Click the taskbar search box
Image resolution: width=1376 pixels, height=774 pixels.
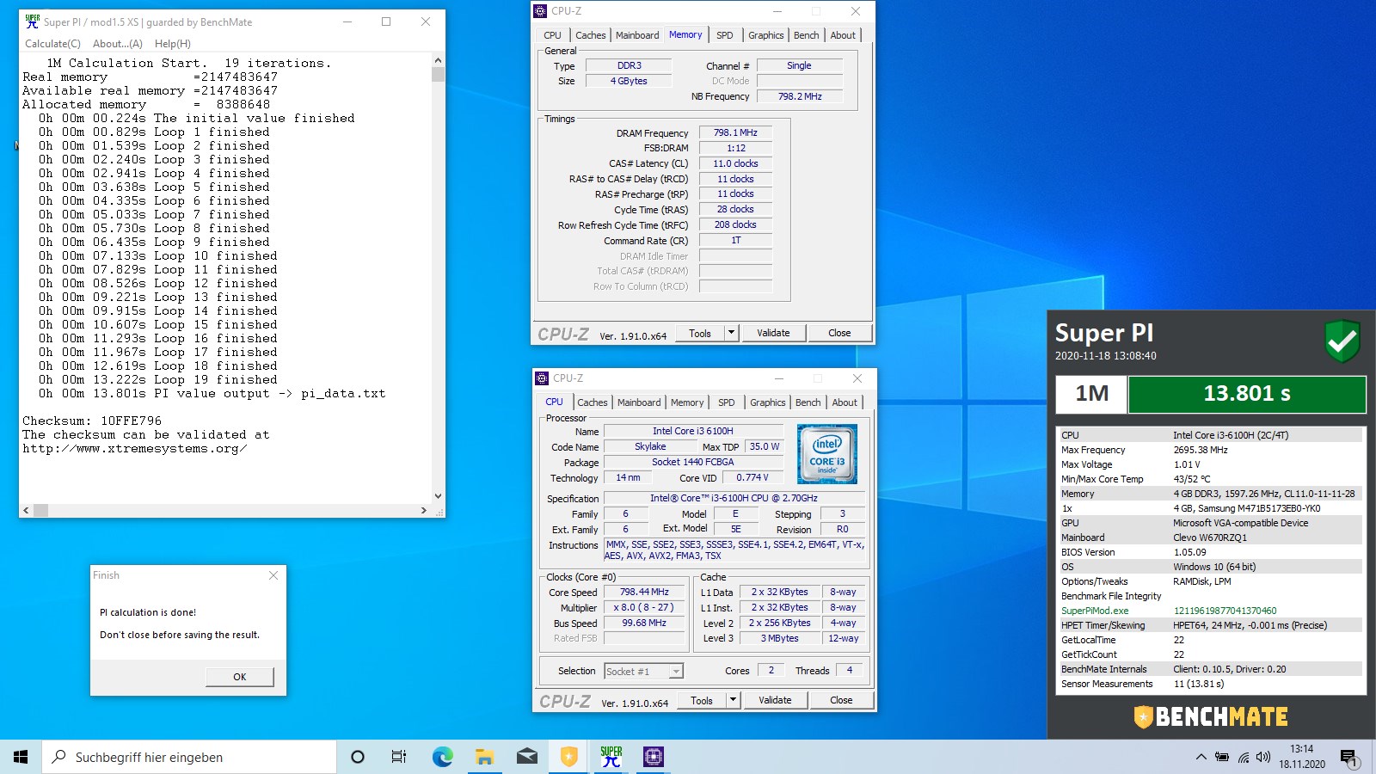click(x=189, y=757)
